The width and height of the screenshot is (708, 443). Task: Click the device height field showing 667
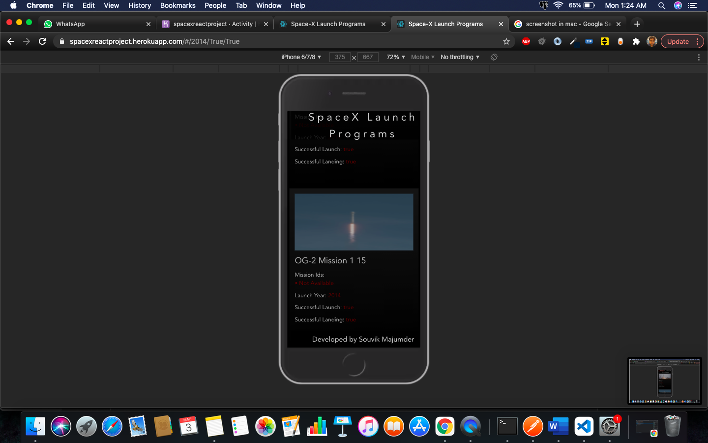368,57
